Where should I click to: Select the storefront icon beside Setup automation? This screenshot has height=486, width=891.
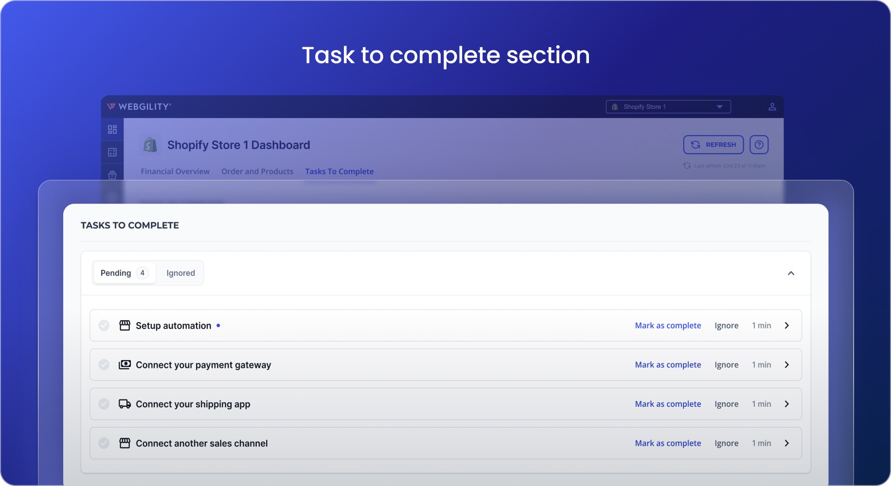(125, 325)
